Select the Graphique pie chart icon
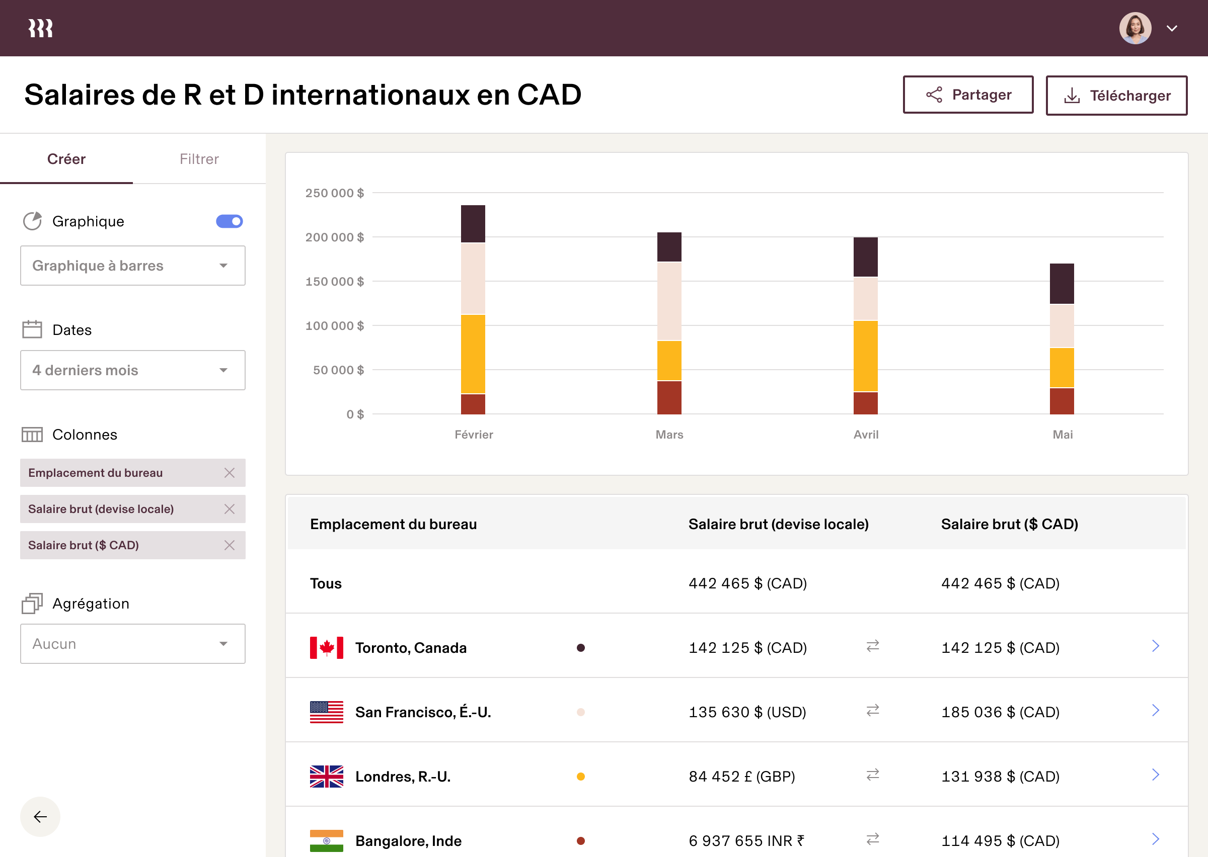The width and height of the screenshot is (1208, 857). coord(33,221)
